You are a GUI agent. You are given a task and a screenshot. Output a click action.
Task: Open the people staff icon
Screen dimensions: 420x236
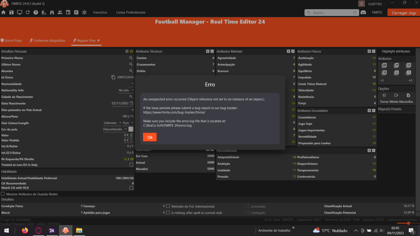point(60,12)
